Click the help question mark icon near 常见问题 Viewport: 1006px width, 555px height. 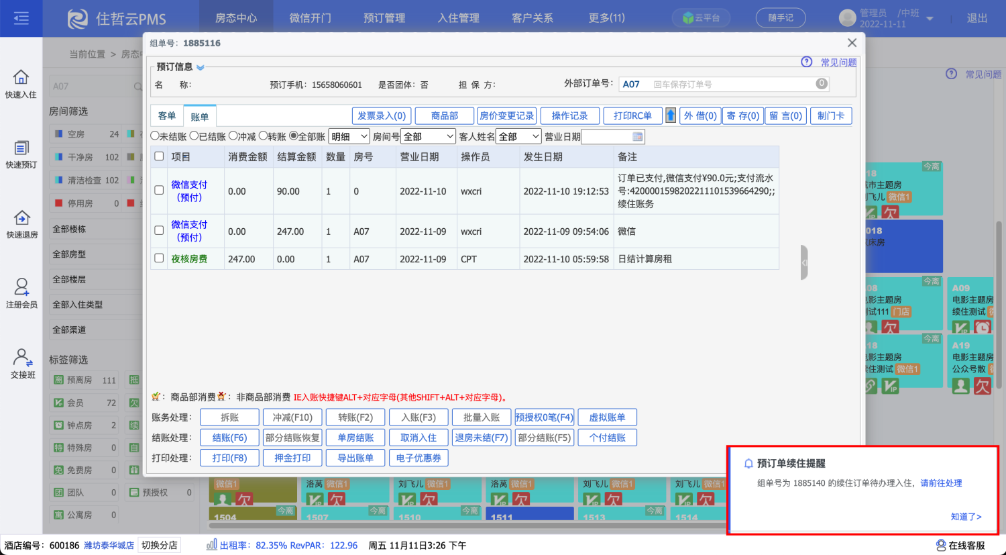point(806,62)
